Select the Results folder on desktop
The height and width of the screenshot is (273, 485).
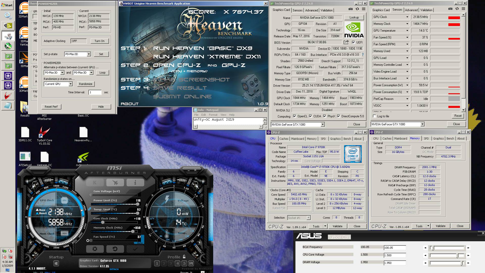point(25,109)
